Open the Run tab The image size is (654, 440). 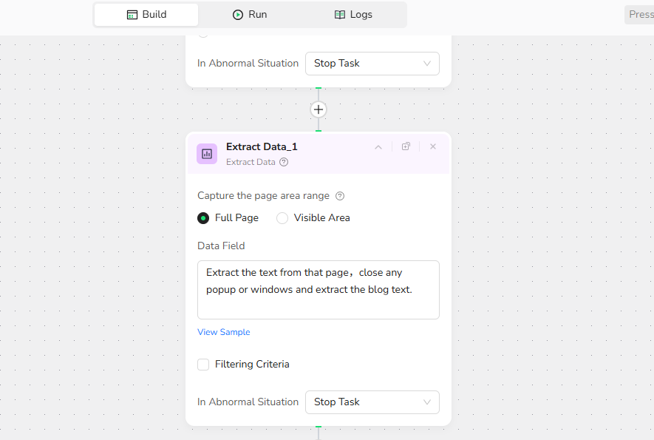(x=249, y=15)
